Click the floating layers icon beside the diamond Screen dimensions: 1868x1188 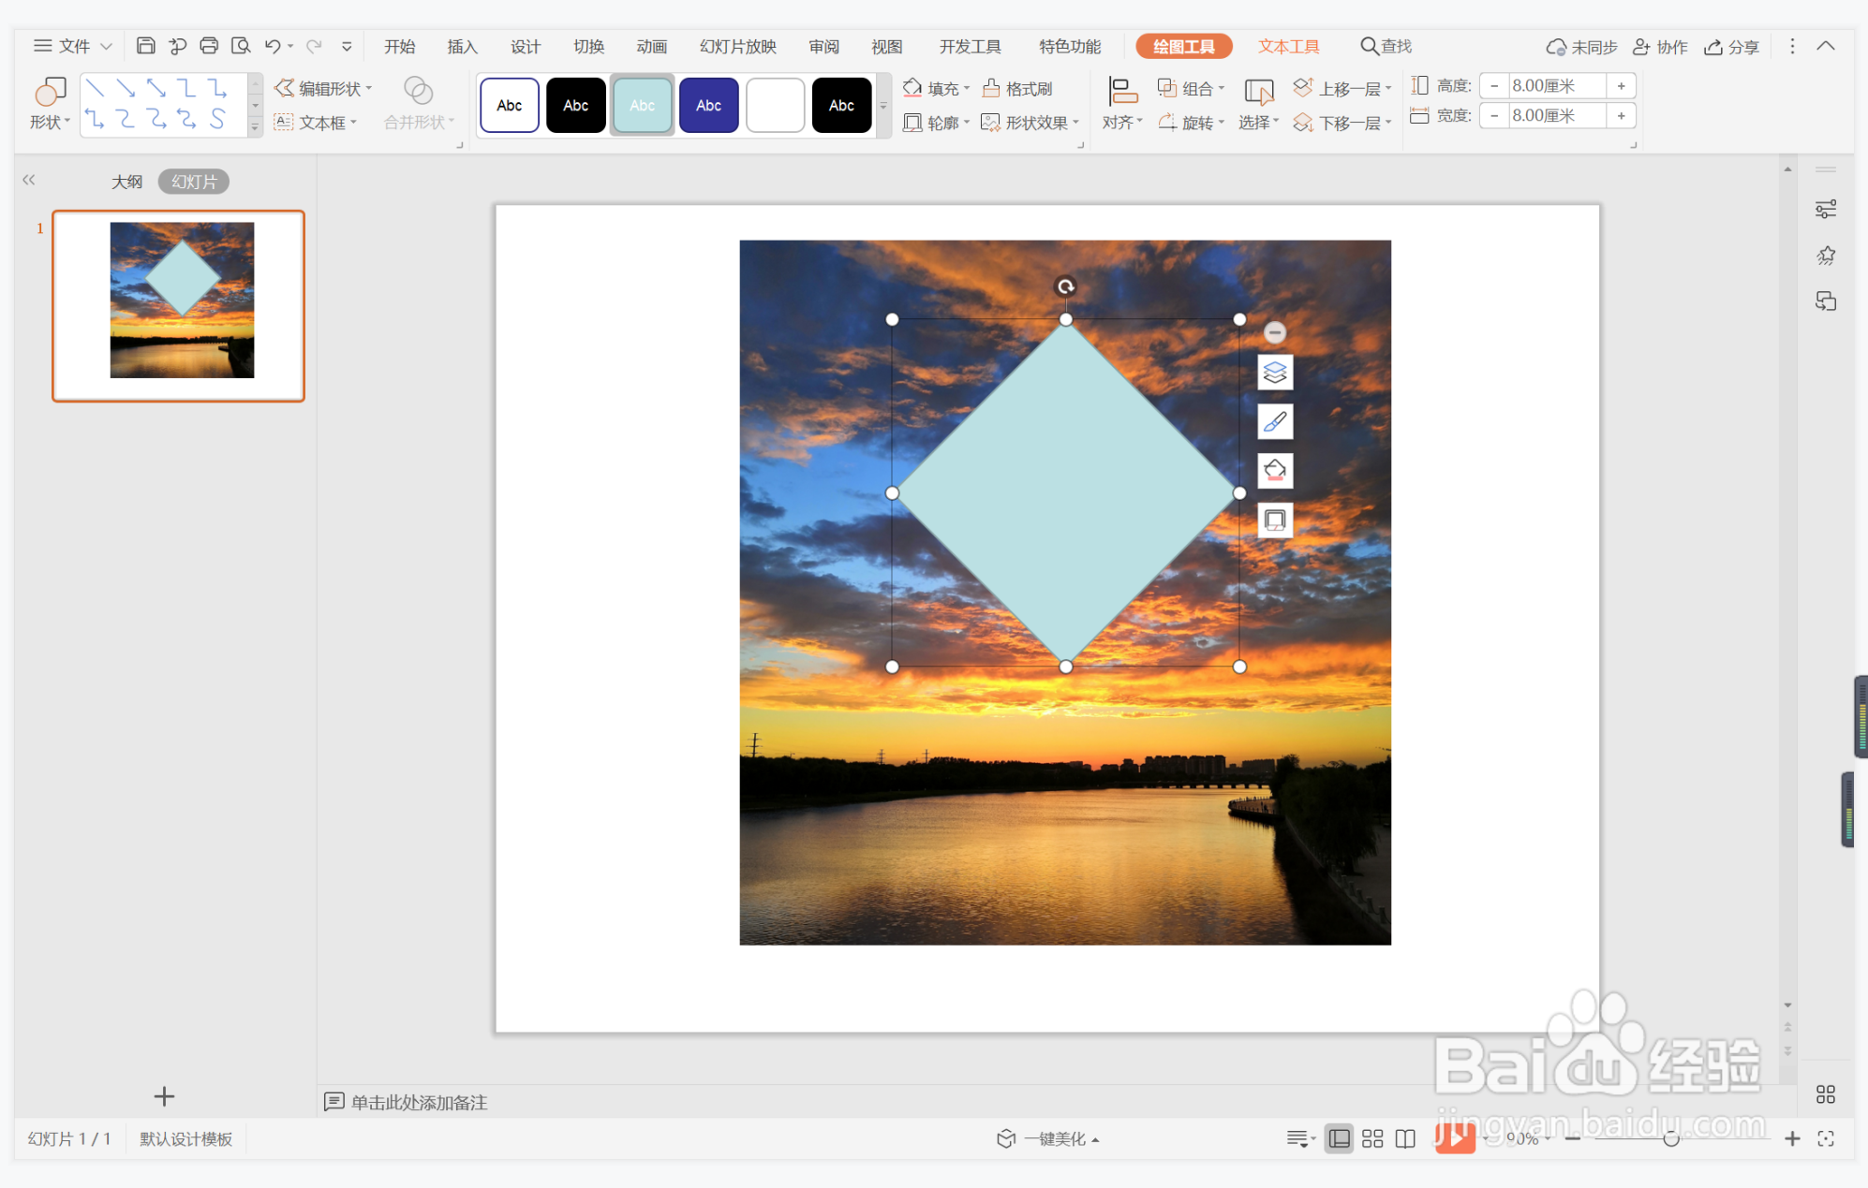[1274, 373]
